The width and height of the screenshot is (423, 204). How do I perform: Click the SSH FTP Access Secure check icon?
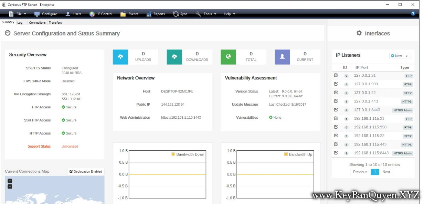(63, 120)
